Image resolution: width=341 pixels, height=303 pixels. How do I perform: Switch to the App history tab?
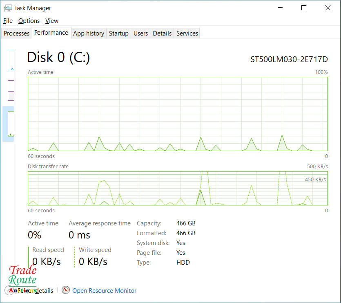[x=89, y=33]
